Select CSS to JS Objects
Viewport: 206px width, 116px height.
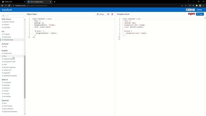click(6, 34)
